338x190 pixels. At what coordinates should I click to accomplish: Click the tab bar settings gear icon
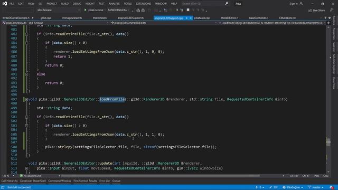tap(330, 18)
